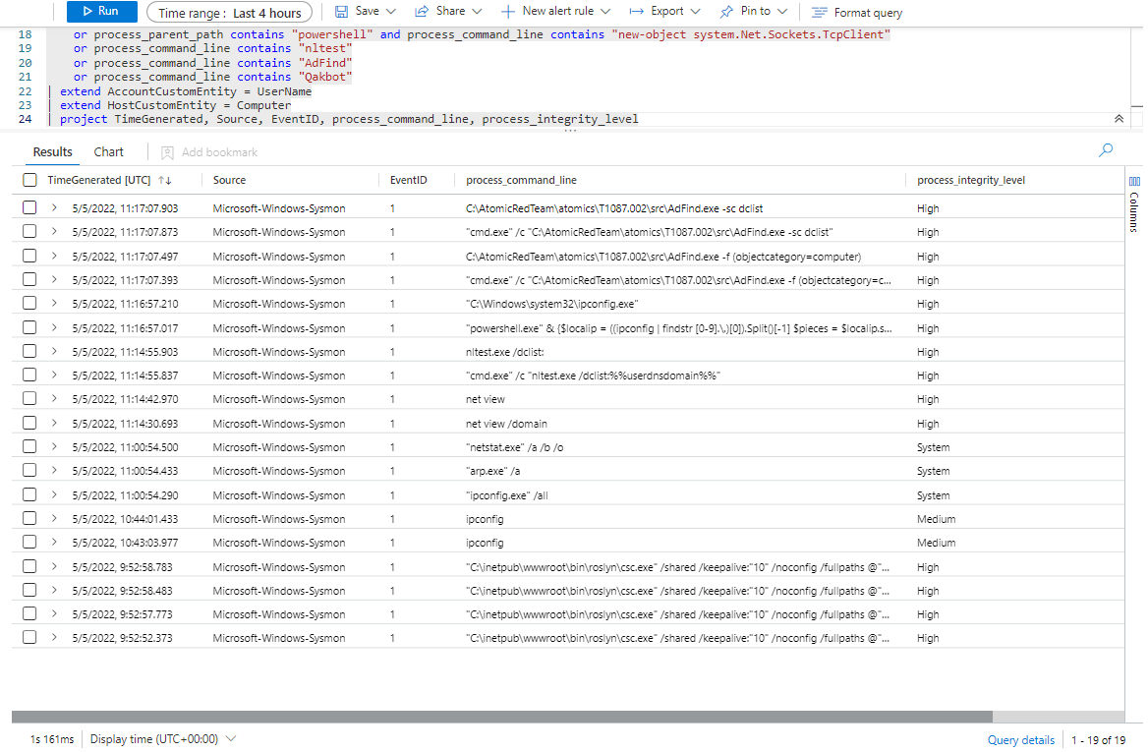Screen dimensions: 1148x752
Task: Select the Results tab
Action: pos(53,151)
